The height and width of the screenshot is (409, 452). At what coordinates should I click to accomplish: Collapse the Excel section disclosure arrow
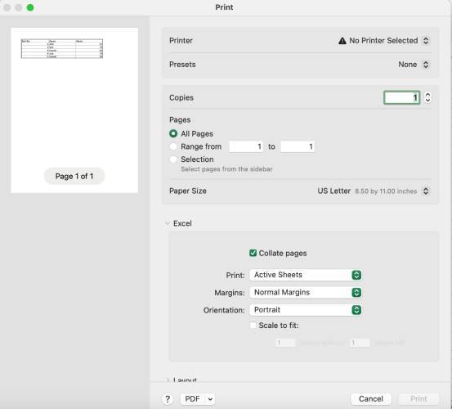(x=168, y=223)
